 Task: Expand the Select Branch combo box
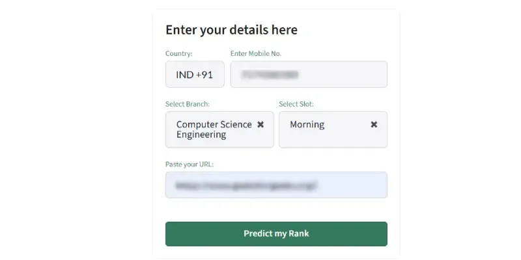pyautogui.click(x=219, y=129)
